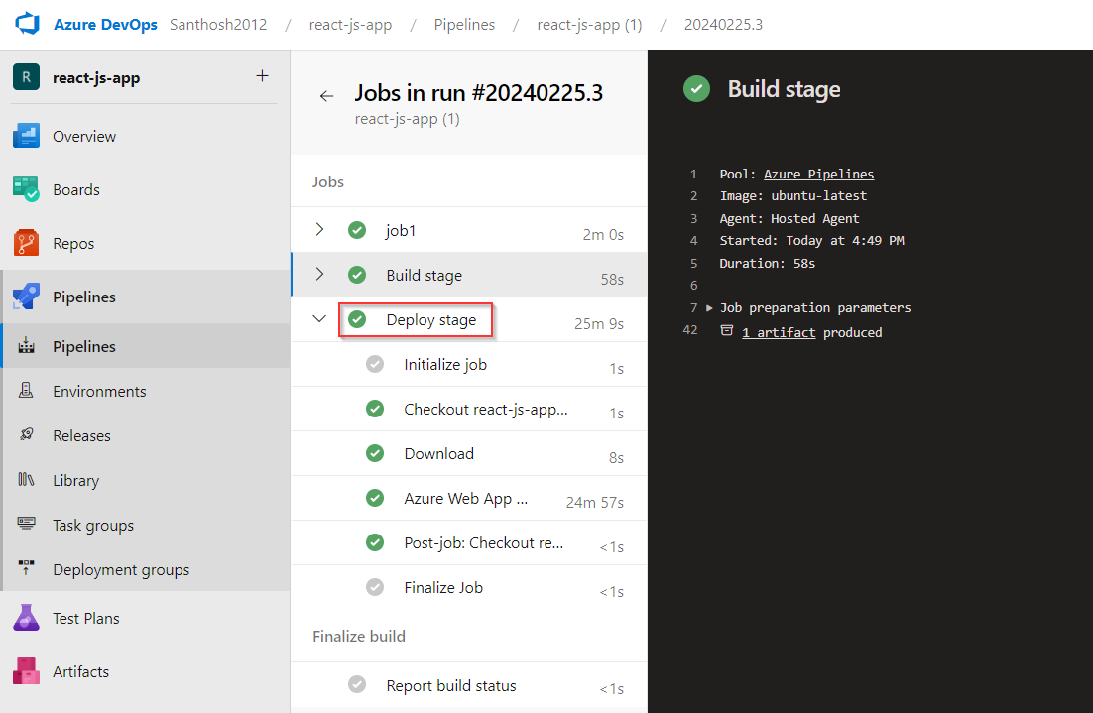
Task: Click the Overview icon in sidebar
Action: pos(27,136)
